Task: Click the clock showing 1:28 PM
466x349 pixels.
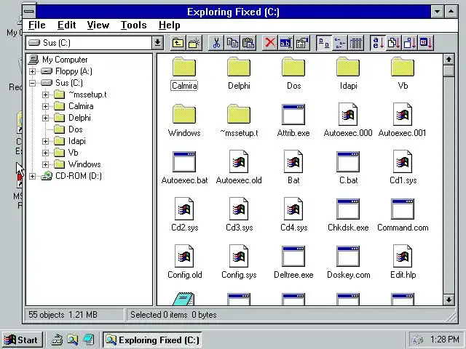Action: 445,340
